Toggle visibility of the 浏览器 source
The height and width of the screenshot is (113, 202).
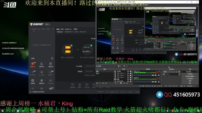click(128, 71)
